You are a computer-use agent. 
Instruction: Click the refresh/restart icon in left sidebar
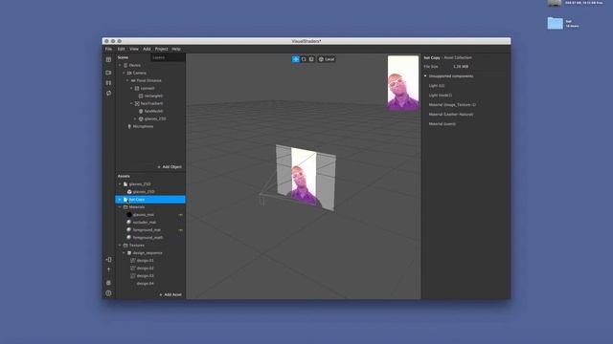(108, 94)
